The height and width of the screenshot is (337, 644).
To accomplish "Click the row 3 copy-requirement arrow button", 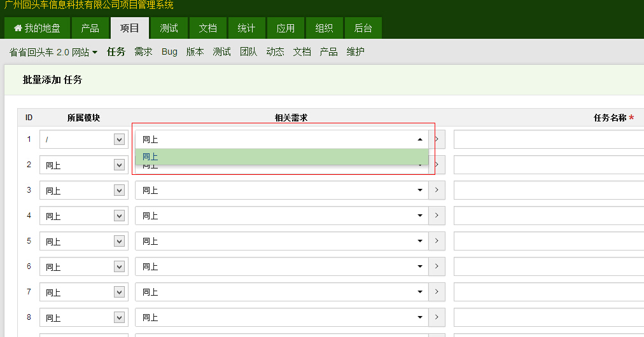I will [x=437, y=191].
